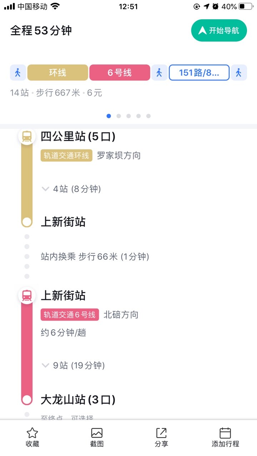The image size is (257, 456).
Task: Switch to the second route page dot
Action: pyautogui.click(x=119, y=116)
